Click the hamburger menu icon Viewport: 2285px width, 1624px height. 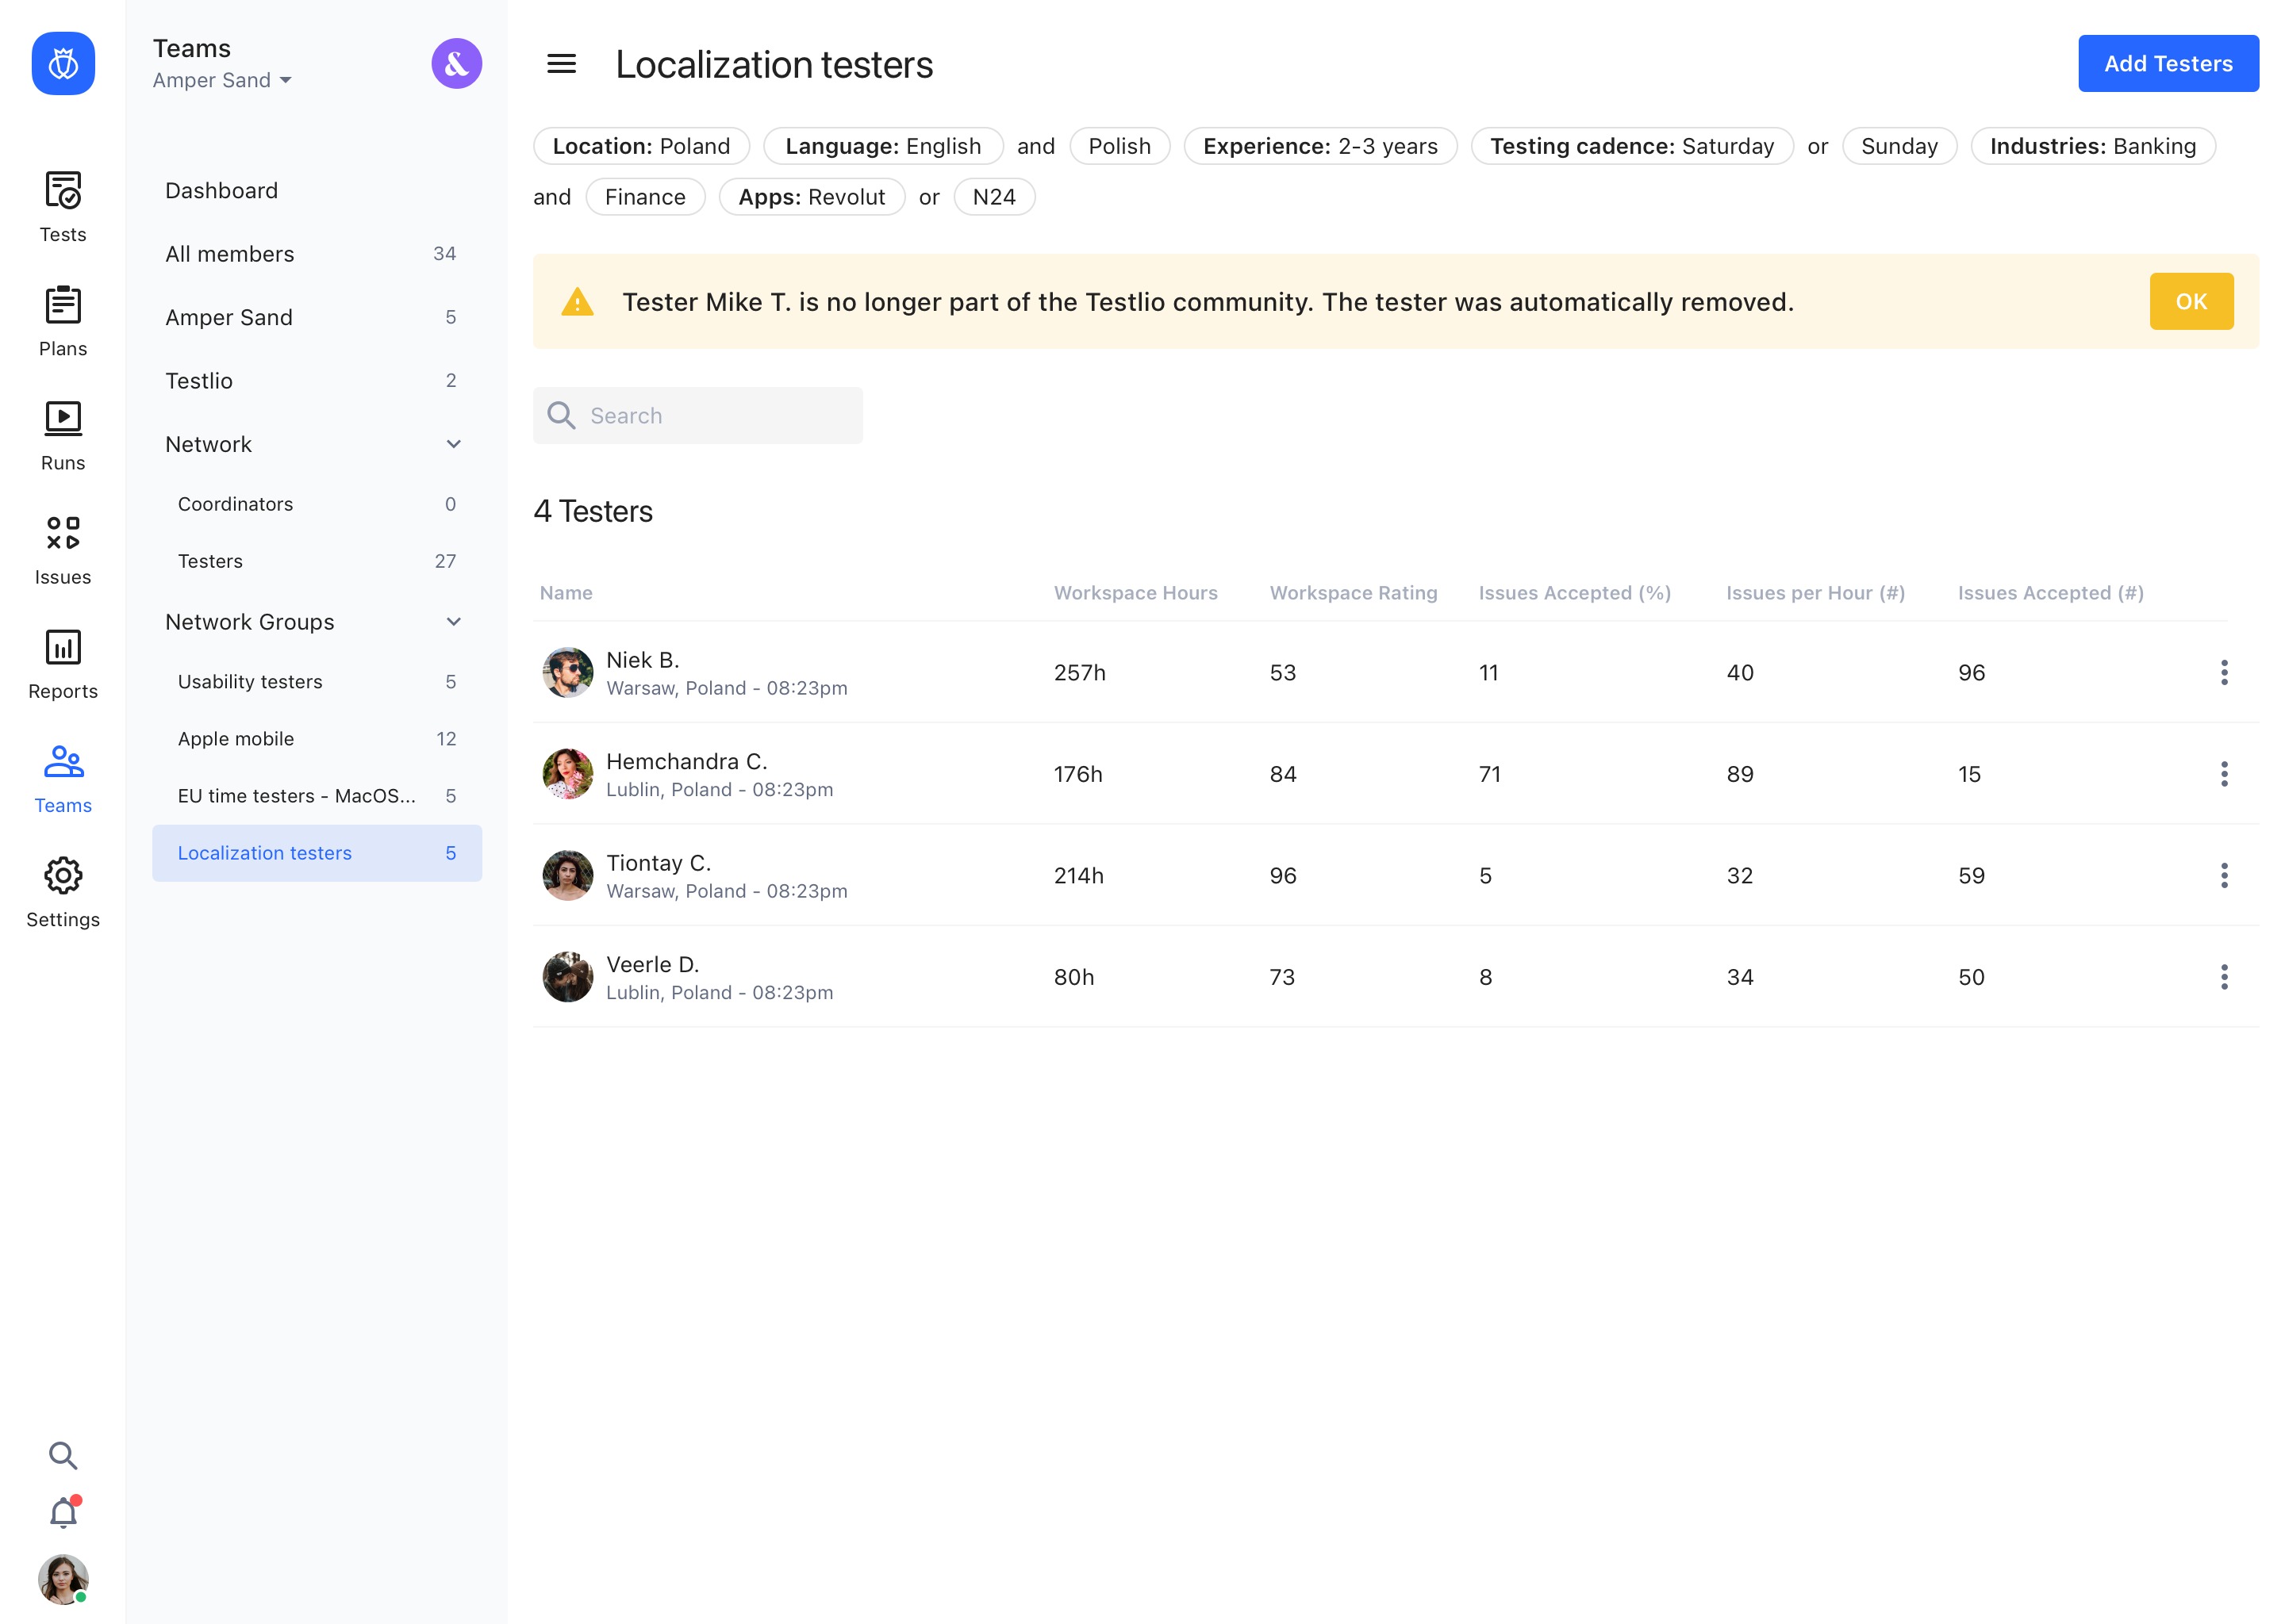(x=561, y=64)
